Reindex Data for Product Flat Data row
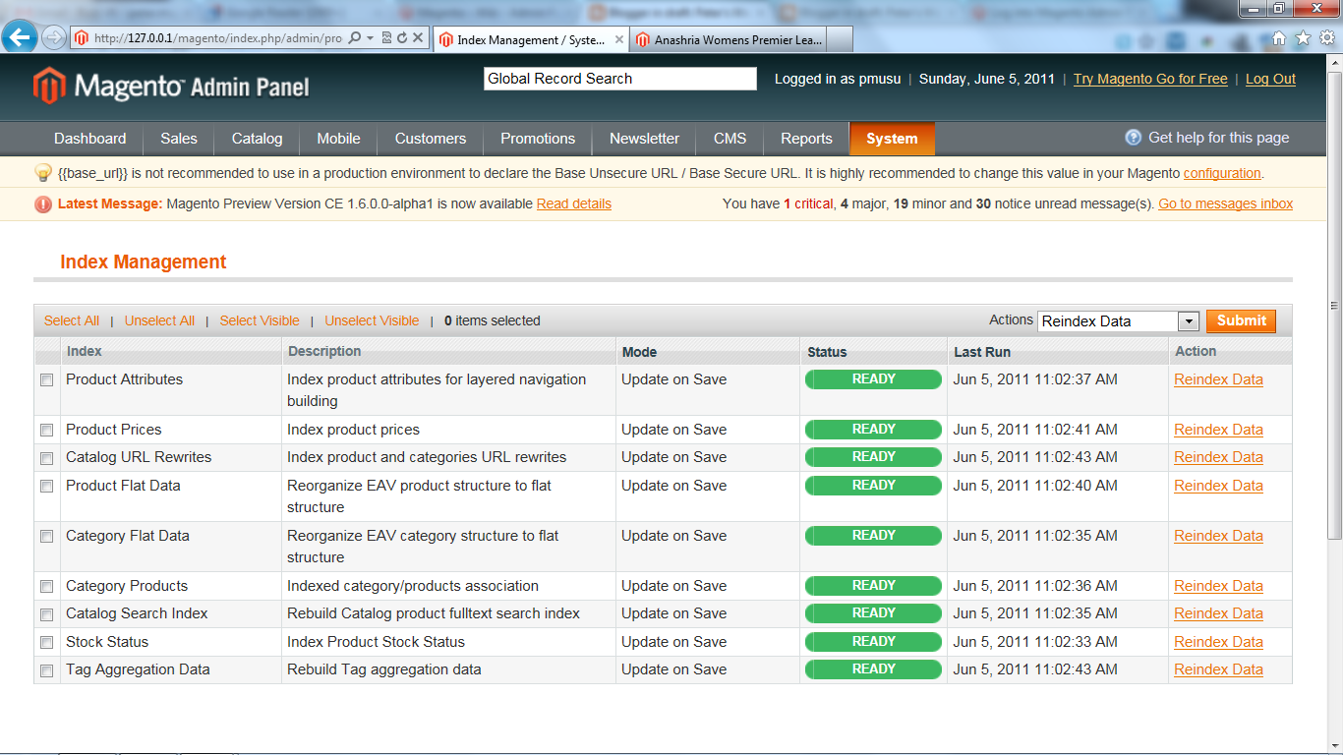Screen dimensions: 1343x755 point(1218,486)
